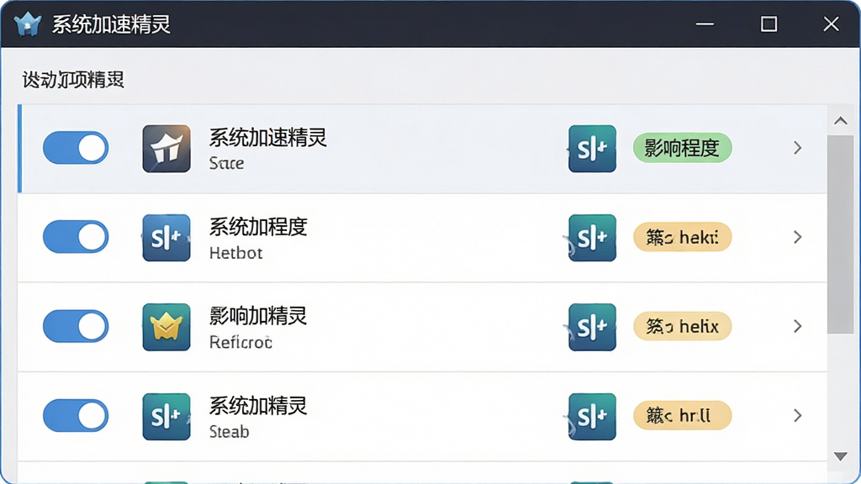This screenshot has width=861, height=484.
Task: Click the Steab app icon
Action: click(x=166, y=417)
